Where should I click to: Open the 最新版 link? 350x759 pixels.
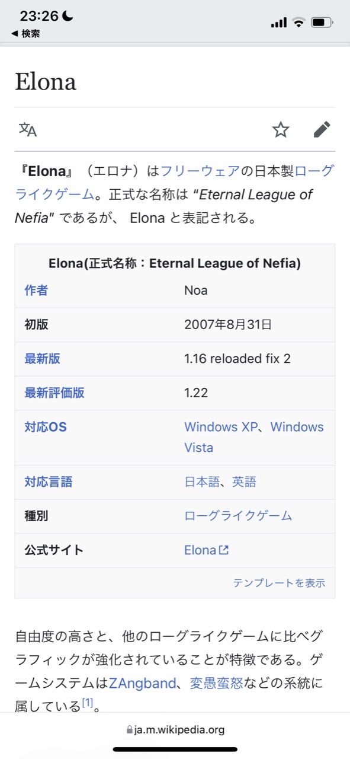(42, 358)
